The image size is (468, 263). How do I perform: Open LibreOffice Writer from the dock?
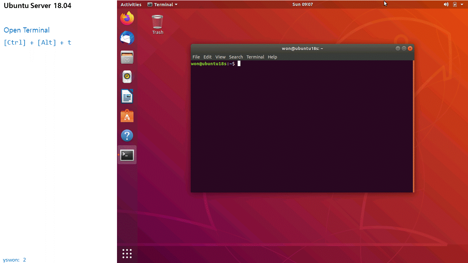pyautogui.click(x=127, y=96)
